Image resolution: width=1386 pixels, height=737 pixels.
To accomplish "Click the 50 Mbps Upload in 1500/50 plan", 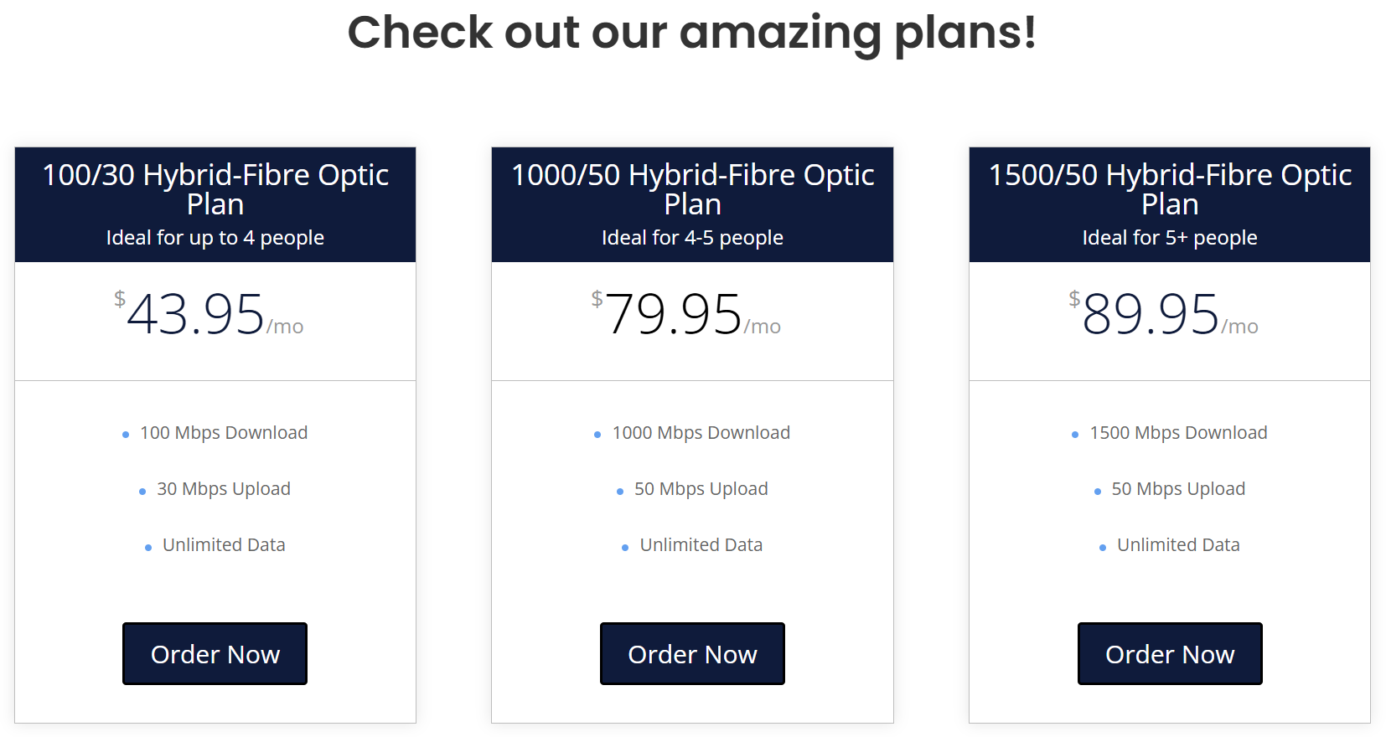I will pyautogui.click(x=1178, y=489).
